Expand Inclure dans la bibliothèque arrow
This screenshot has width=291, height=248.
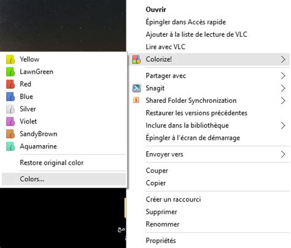click(283, 126)
